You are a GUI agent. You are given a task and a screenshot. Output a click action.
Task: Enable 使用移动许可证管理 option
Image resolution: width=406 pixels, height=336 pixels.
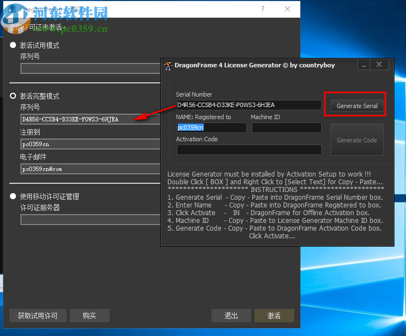pos(13,196)
